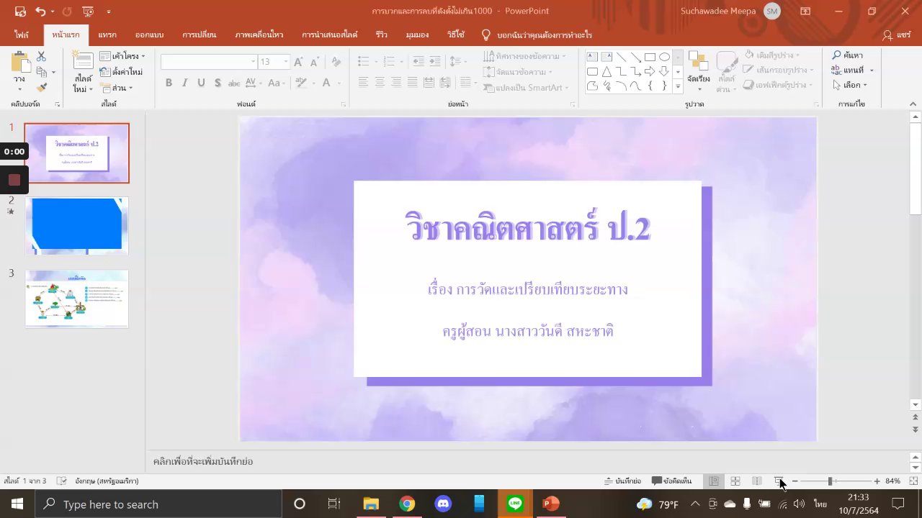Click Reset slide (ตั้งค่าใหม่)
Screen dimensions: 922x518
(122, 72)
